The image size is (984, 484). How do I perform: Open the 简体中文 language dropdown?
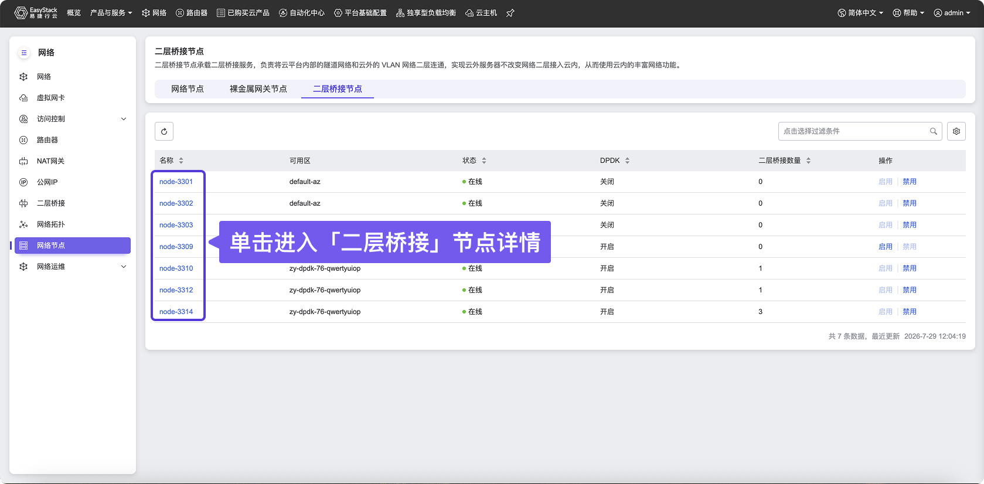(x=860, y=13)
